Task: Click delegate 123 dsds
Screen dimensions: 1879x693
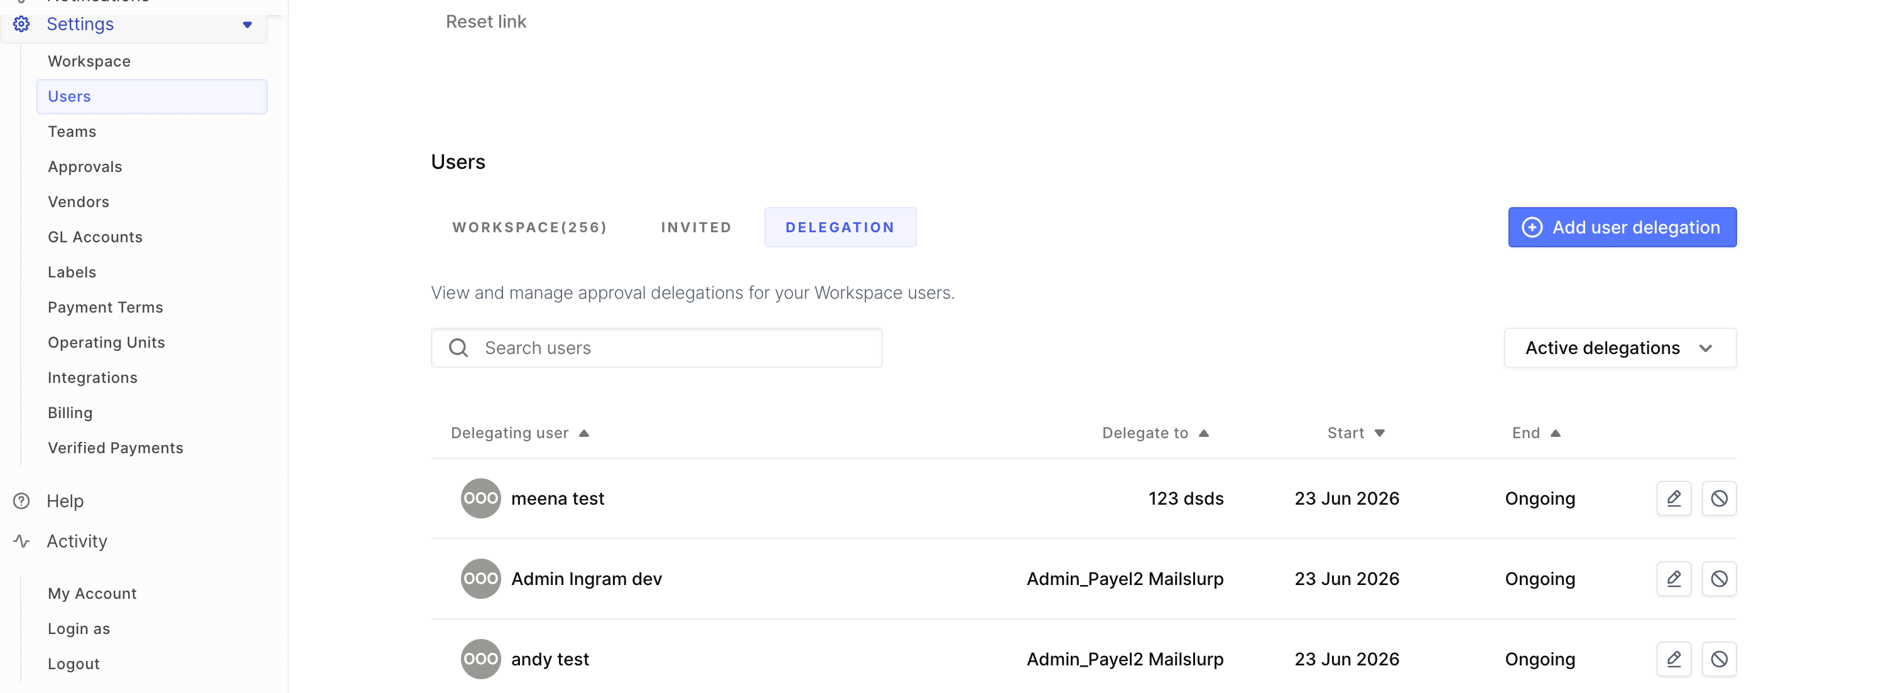Action: pos(1185,499)
